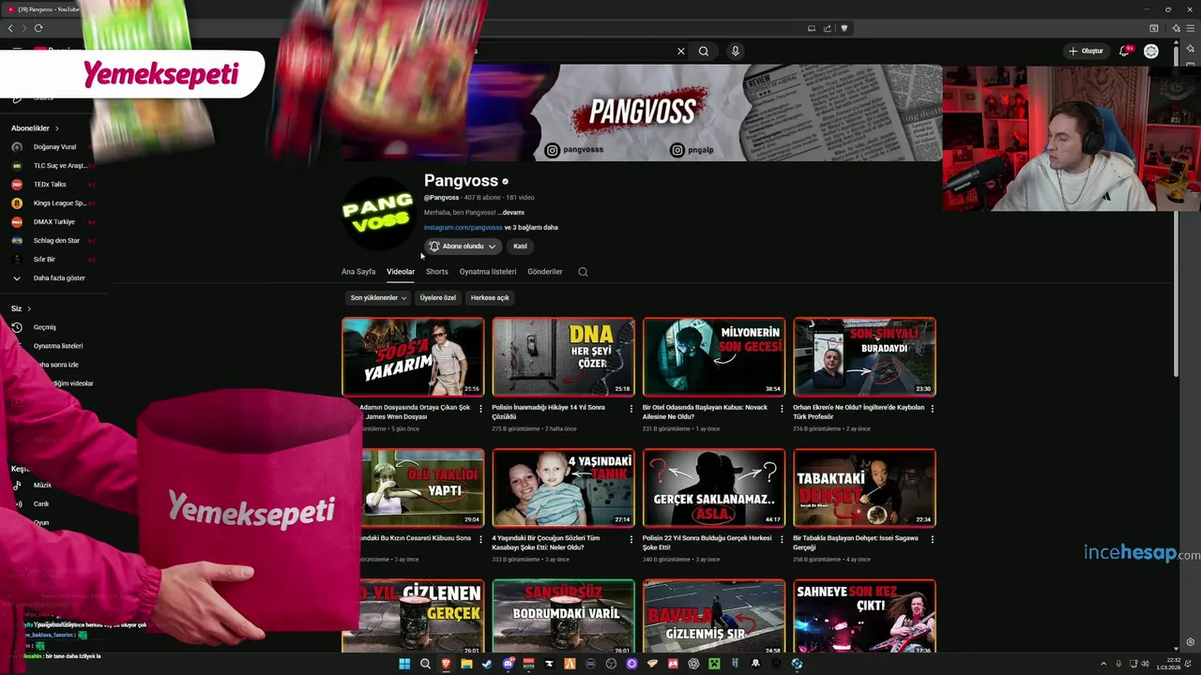1201x675 pixels.
Task: Switch to the Shorts tab
Action: (437, 272)
